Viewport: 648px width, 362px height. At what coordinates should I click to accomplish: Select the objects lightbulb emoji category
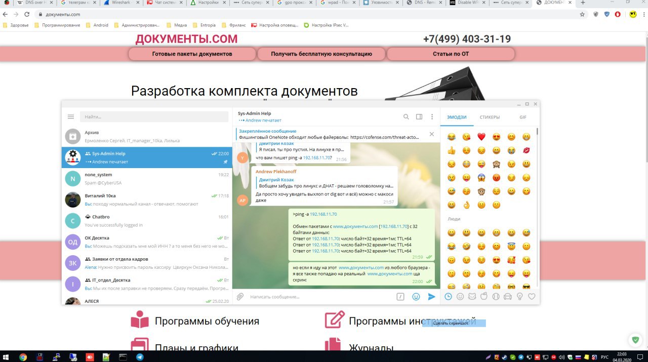click(519, 297)
